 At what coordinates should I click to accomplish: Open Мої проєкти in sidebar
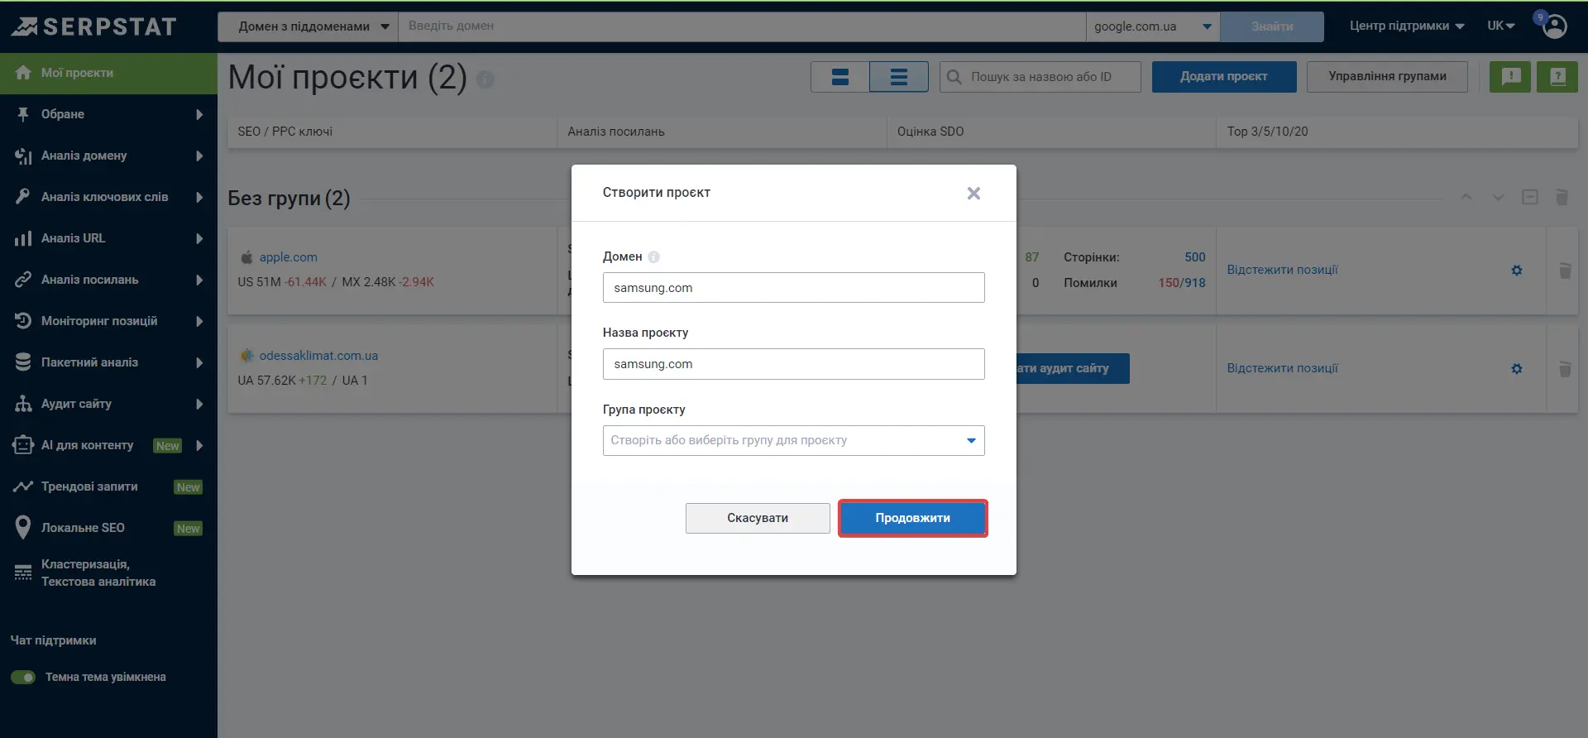pyautogui.click(x=108, y=74)
